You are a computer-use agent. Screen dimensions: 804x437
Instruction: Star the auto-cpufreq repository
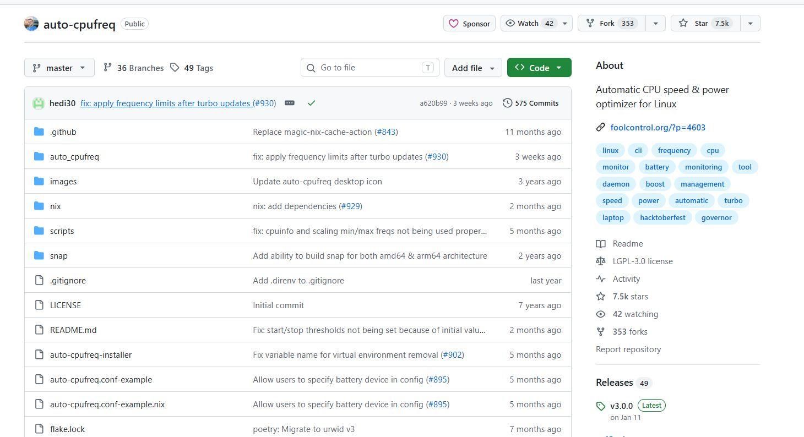point(704,23)
